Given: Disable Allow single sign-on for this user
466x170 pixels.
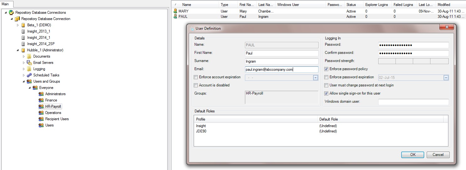Looking at the screenshot, I should point(326,93).
